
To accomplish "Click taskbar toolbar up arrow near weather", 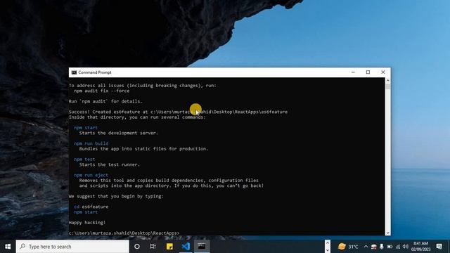I will tap(328, 243).
